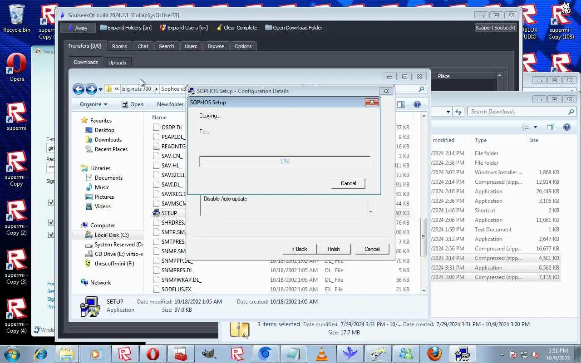Click the help icon in the Downloads window

[566, 127]
